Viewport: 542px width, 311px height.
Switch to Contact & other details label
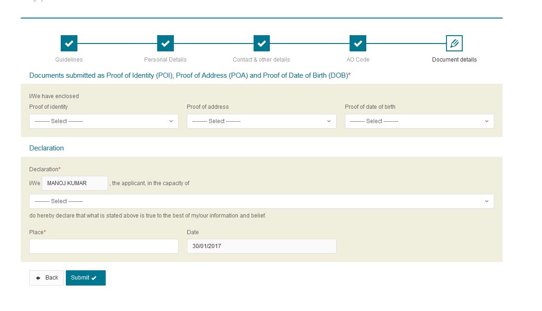coord(261,60)
